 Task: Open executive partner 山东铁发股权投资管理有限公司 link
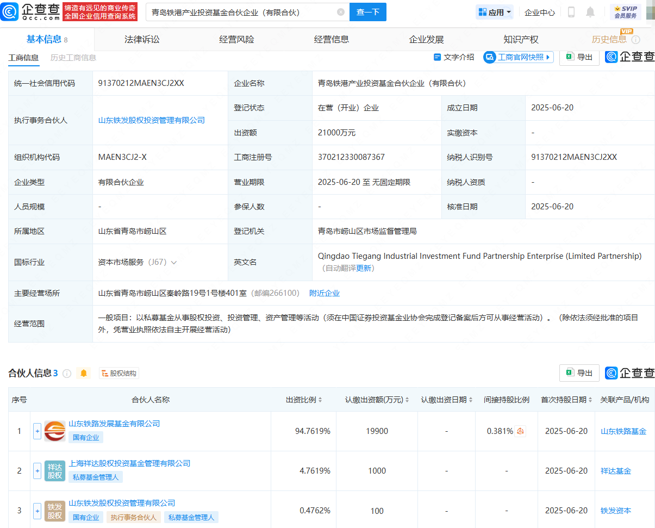point(152,120)
